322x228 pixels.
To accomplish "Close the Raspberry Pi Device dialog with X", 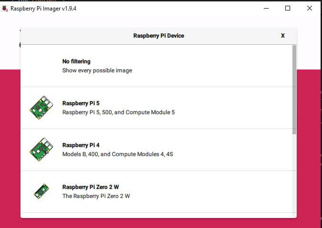I will coord(283,36).
